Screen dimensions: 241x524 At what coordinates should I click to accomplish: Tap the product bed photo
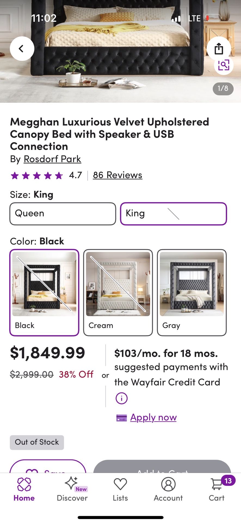[120, 55]
